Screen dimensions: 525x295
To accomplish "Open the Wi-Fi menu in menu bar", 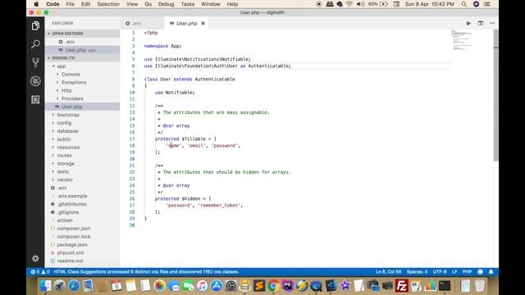I will [x=349, y=4].
